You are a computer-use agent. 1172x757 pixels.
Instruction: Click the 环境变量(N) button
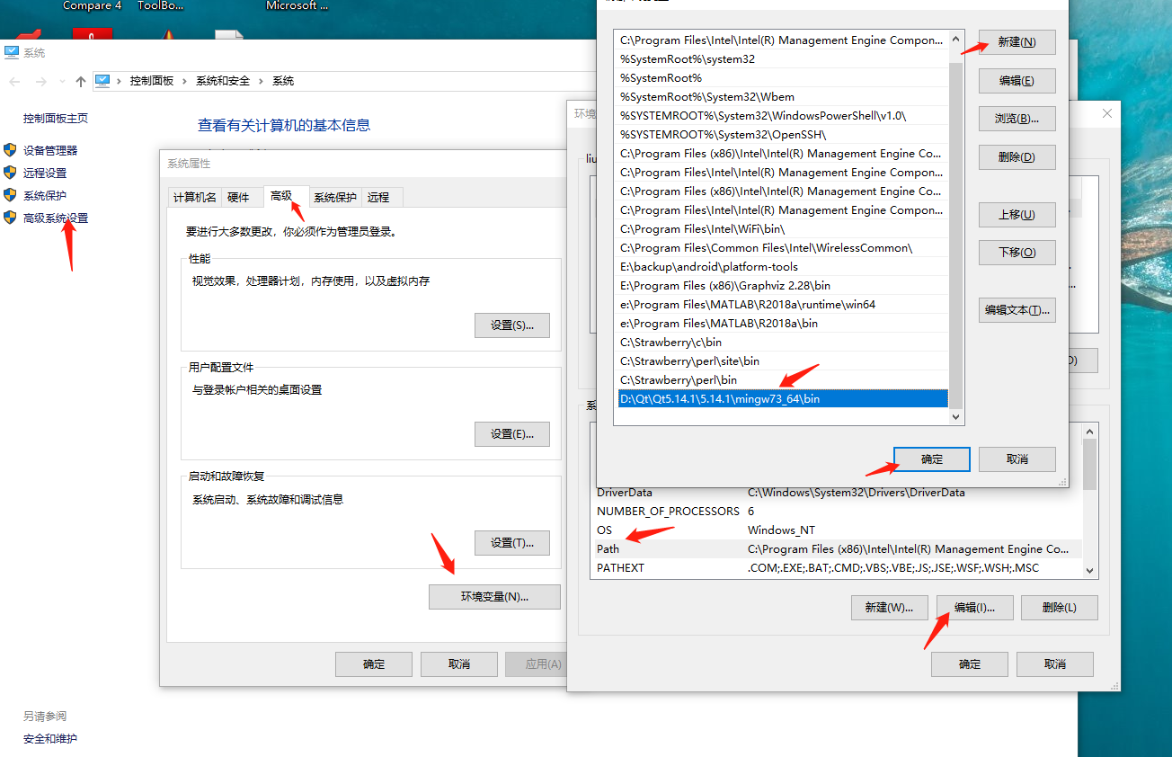coord(494,596)
